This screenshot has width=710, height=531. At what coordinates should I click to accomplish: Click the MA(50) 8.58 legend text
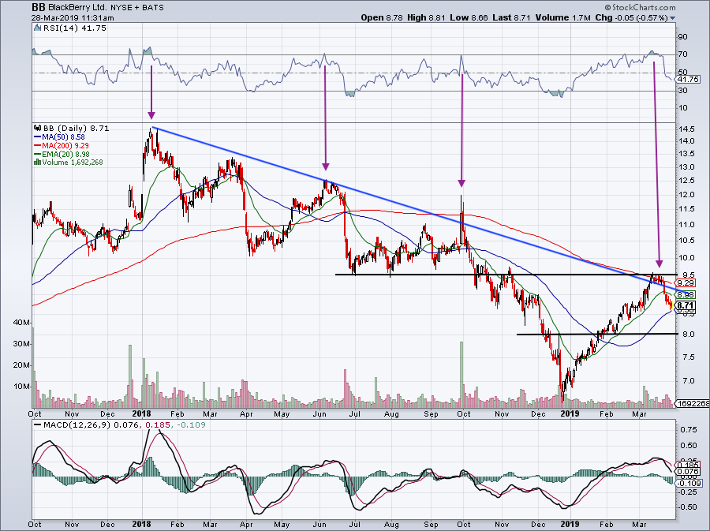(x=63, y=136)
